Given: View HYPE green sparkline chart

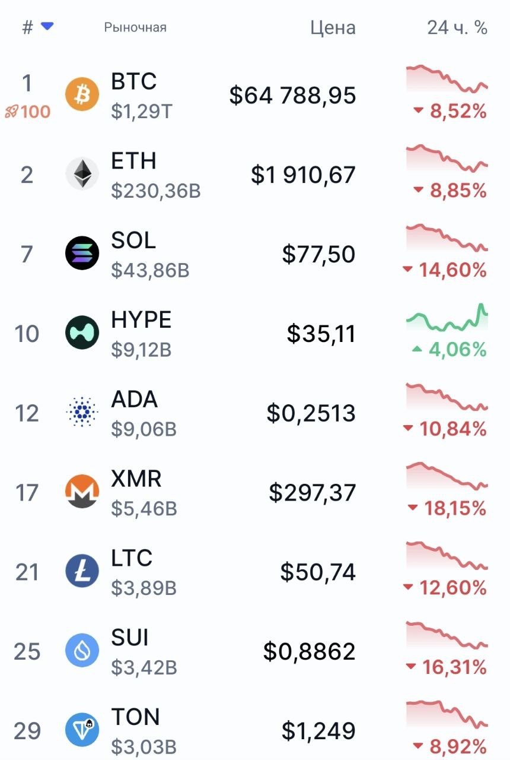Looking at the screenshot, I should pyautogui.click(x=447, y=318).
